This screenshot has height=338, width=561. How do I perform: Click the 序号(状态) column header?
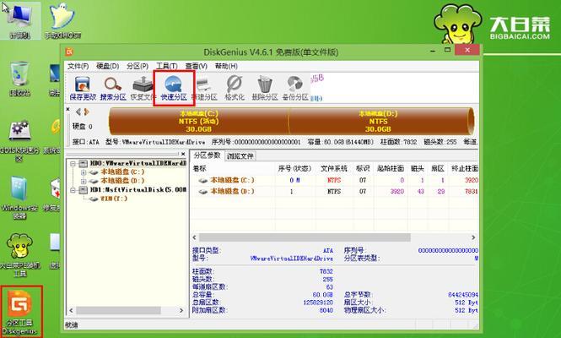[295, 168]
